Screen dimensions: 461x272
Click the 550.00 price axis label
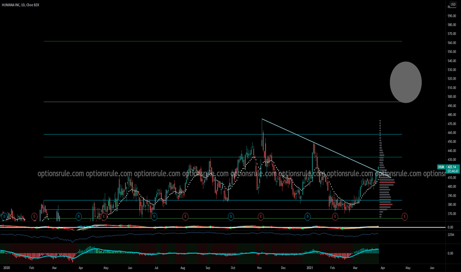(452, 52)
